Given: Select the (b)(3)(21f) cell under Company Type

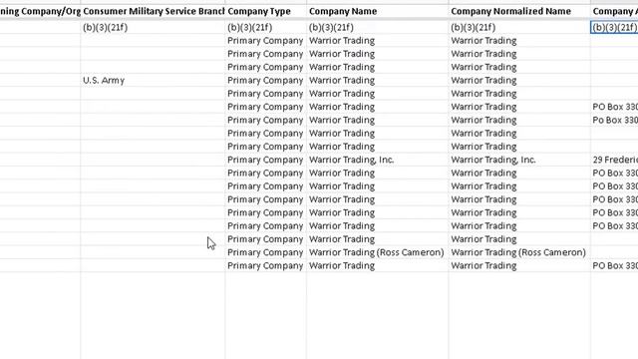Looking at the screenshot, I should (x=265, y=27).
